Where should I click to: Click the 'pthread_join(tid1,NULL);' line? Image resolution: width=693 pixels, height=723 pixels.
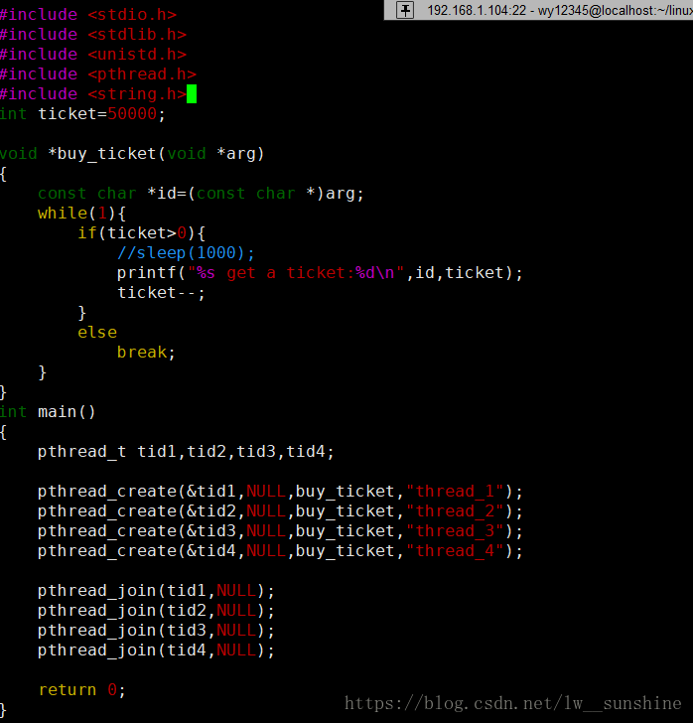pos(156,591)
